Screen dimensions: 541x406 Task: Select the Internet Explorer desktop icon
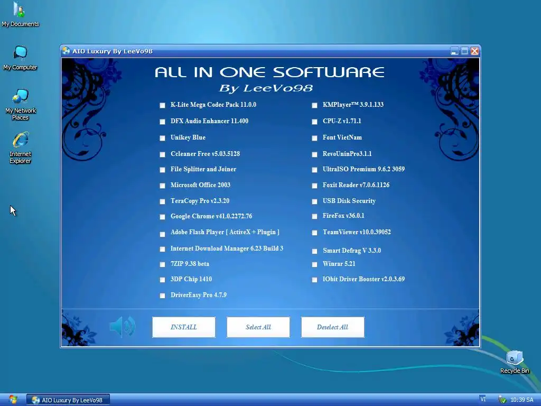tap(21, 148)
